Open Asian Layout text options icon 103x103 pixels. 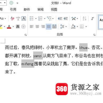coord(74,18)
